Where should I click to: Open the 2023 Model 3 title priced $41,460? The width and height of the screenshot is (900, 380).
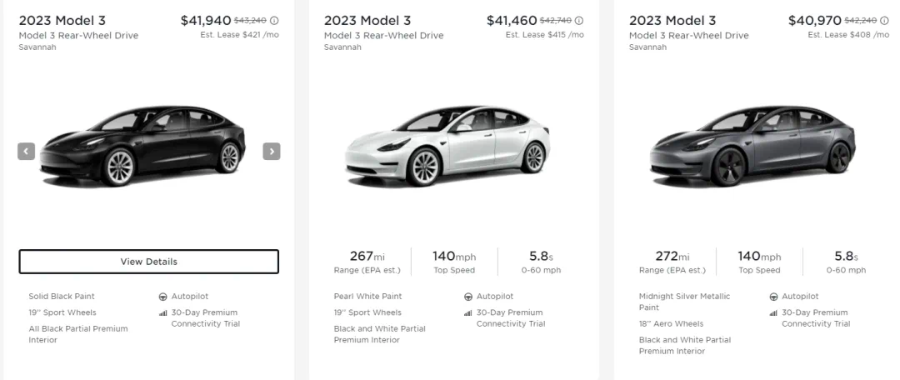click(x=367, y=21)
